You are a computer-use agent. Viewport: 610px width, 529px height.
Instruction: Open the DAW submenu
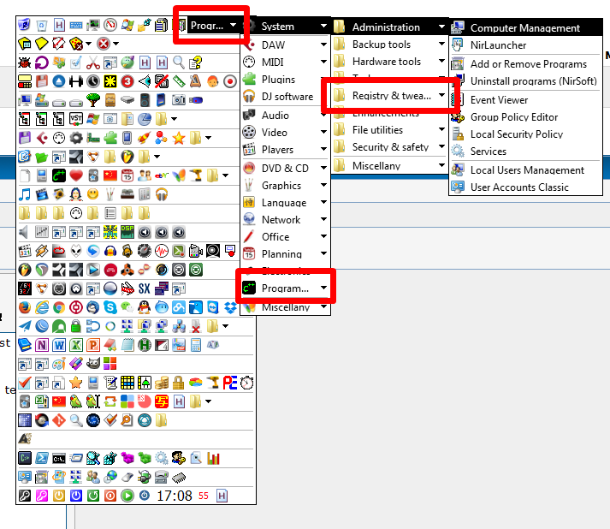pyautogui.click(x=285, y=45)
